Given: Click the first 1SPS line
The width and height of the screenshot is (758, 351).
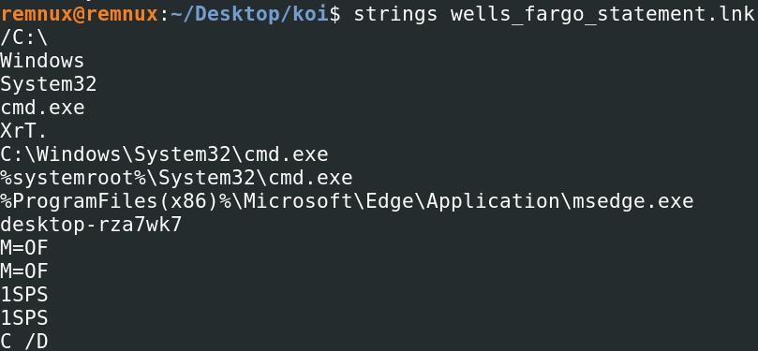Looking at the screenshot, I should (x=24, y=294).
